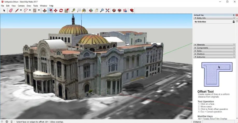This screenshot has width=238, height=123.
Task: Expand the Materials panel
Action: (x=195, y=45)
